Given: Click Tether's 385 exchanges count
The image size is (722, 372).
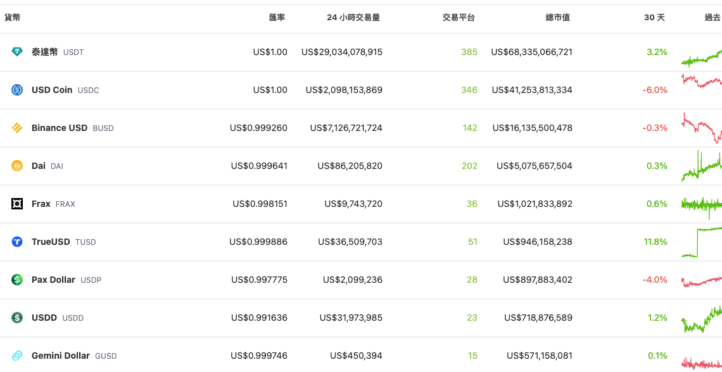Looking at the screenshot, I should [469, 52].
